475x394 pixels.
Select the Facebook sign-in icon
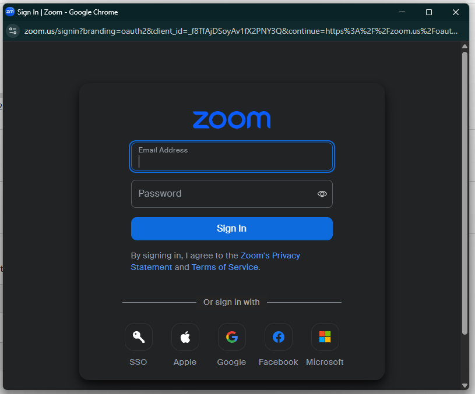(279, 337)
